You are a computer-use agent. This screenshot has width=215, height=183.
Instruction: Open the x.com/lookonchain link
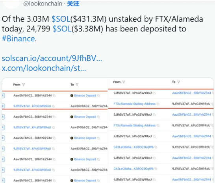[44, 68]
